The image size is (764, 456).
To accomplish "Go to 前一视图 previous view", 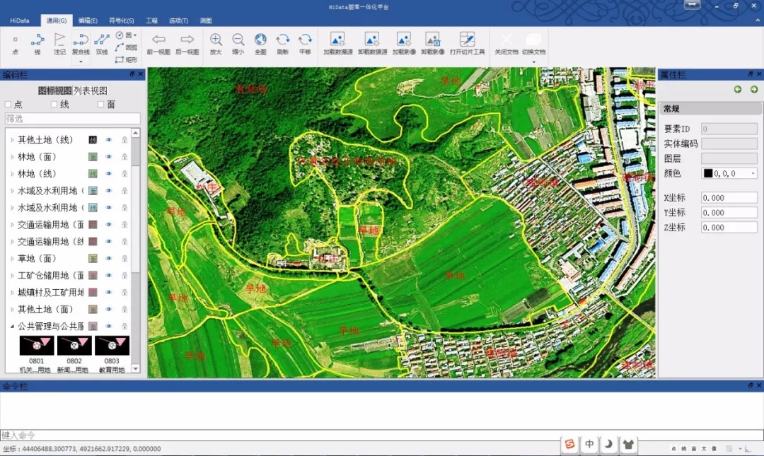I will click(x=158, y=44).
